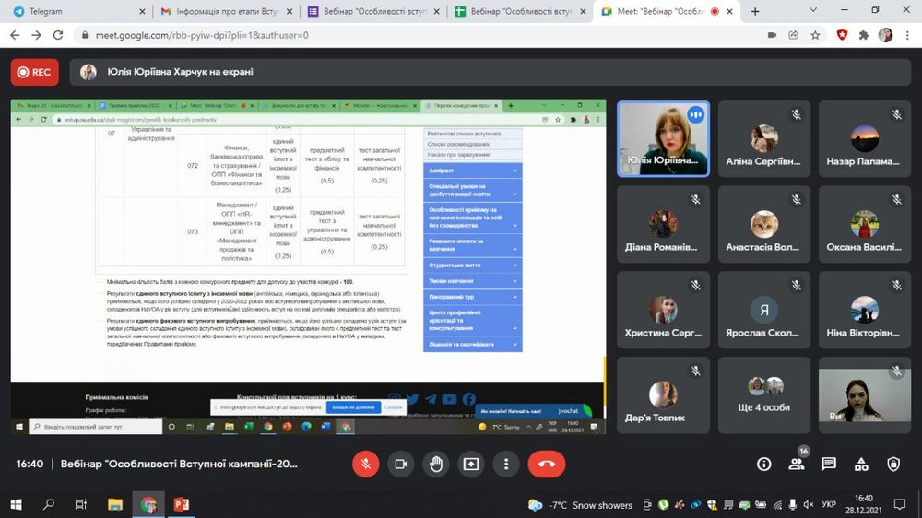Viewport: 922px width, 518px height.
Task: Select the Ще 4 особи participants tile
Action: 764,396
